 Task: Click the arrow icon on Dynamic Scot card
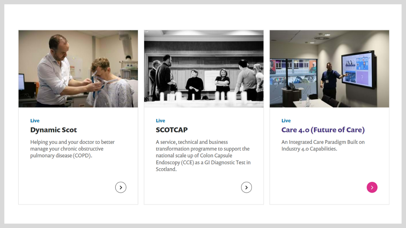pyautogui.click(x=121, y=187)
